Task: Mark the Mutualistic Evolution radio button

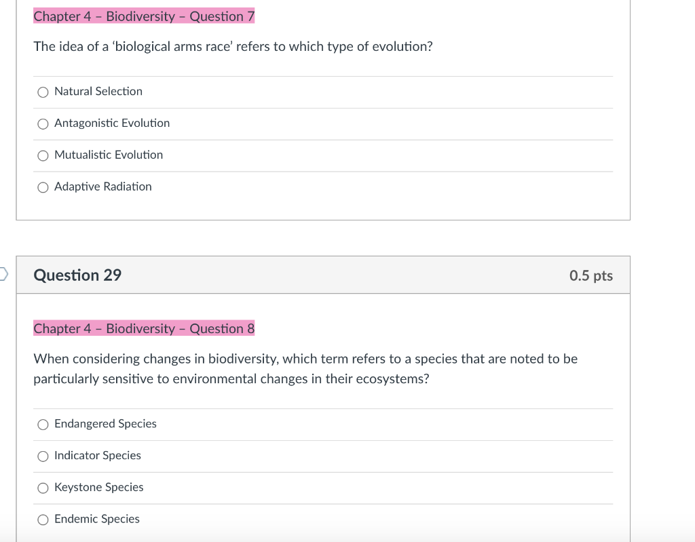Action: tap(43, 155)
